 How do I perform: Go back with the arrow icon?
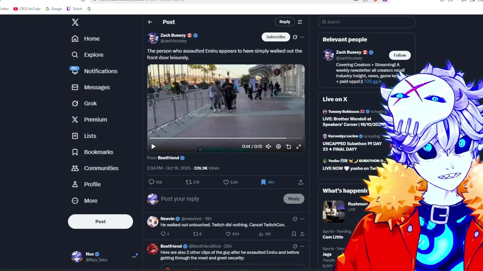[150, 22]
